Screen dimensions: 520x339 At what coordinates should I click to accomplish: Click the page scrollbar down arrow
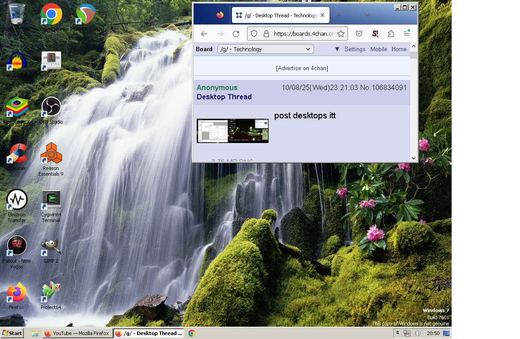[414, 158]
